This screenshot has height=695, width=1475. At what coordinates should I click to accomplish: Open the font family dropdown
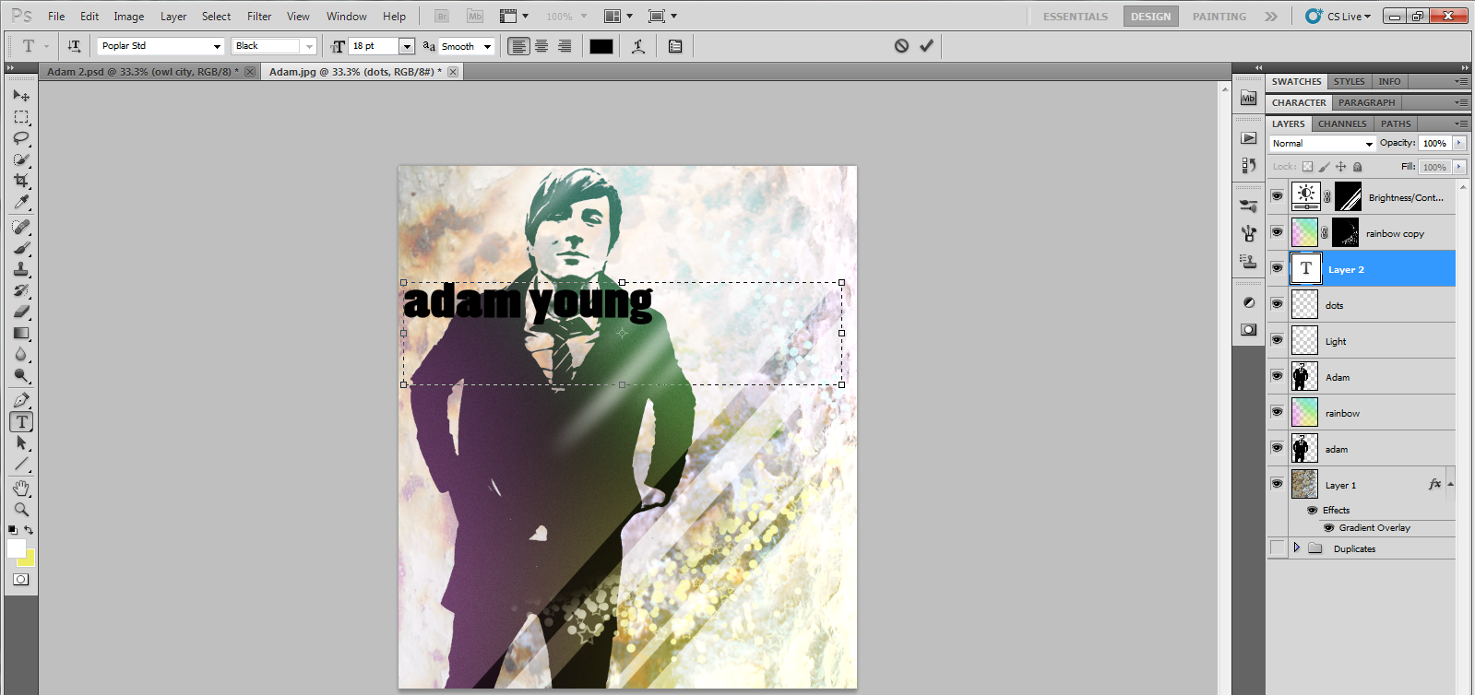(x=218, y=46)
